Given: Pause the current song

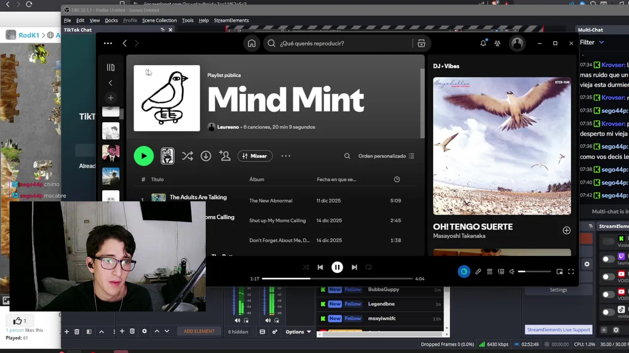Looking at the screenshot, I should pyautogui.click(x=337, y=267).
